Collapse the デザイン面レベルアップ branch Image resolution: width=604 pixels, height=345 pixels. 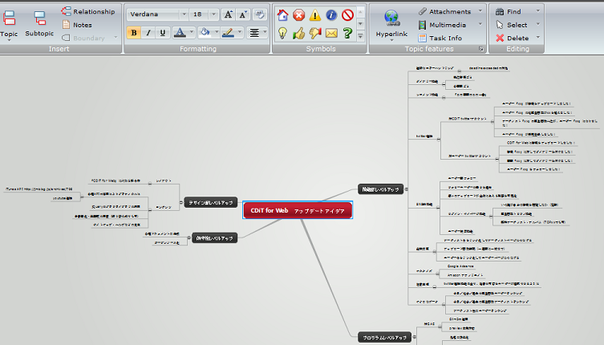[x=181, y=202]
